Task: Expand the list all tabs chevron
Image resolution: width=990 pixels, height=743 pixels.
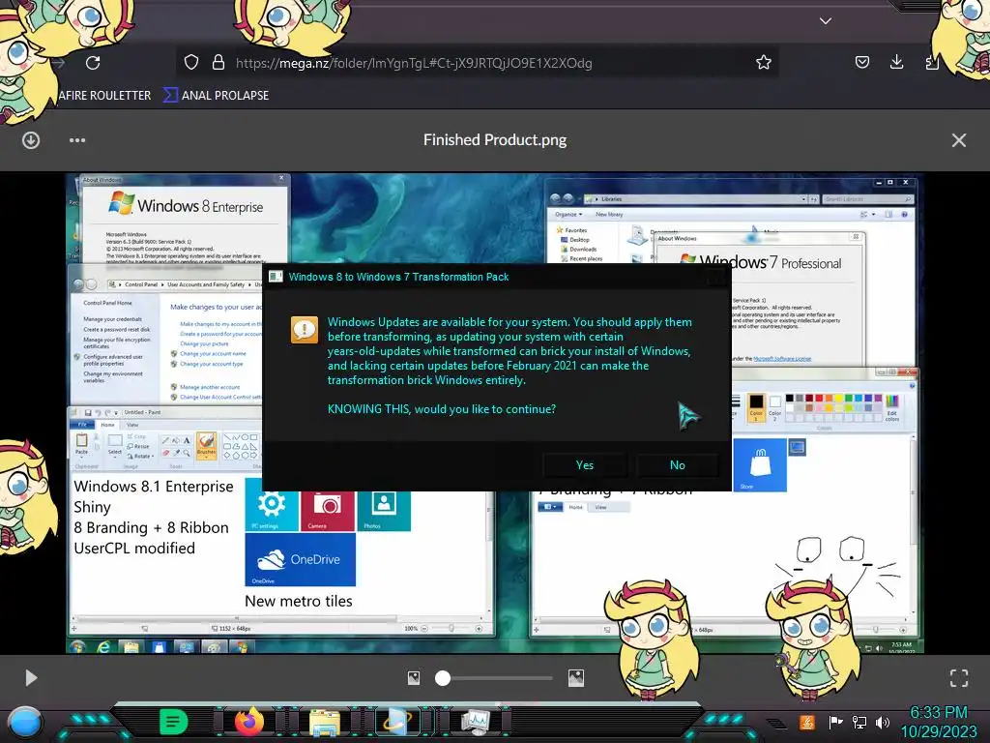Action: (x=826, y=21)
